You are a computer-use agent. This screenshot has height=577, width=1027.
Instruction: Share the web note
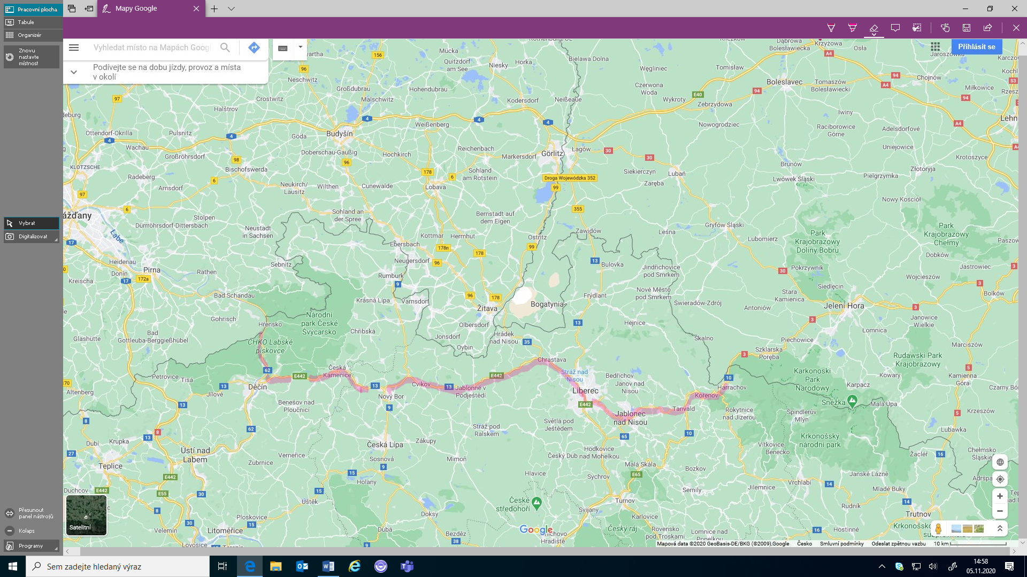pyautogui.click(x=988, y=28)
